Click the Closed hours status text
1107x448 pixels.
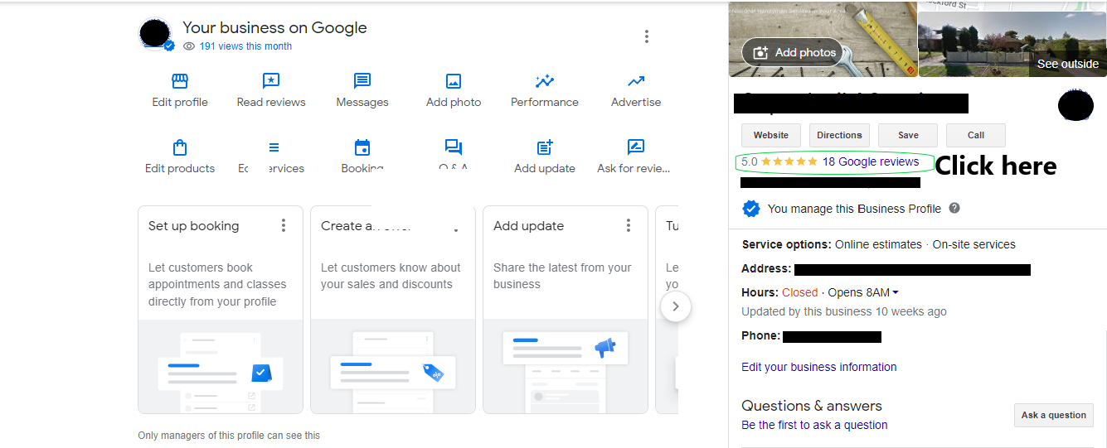tap(800, 292)
